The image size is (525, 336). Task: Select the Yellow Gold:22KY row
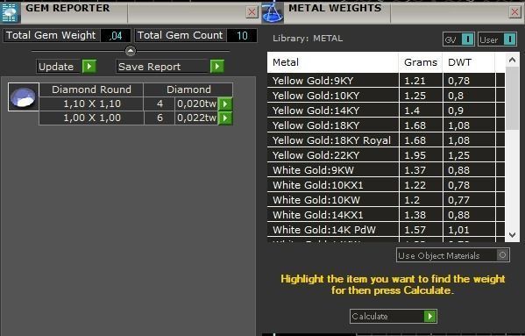tap(386, 155)
